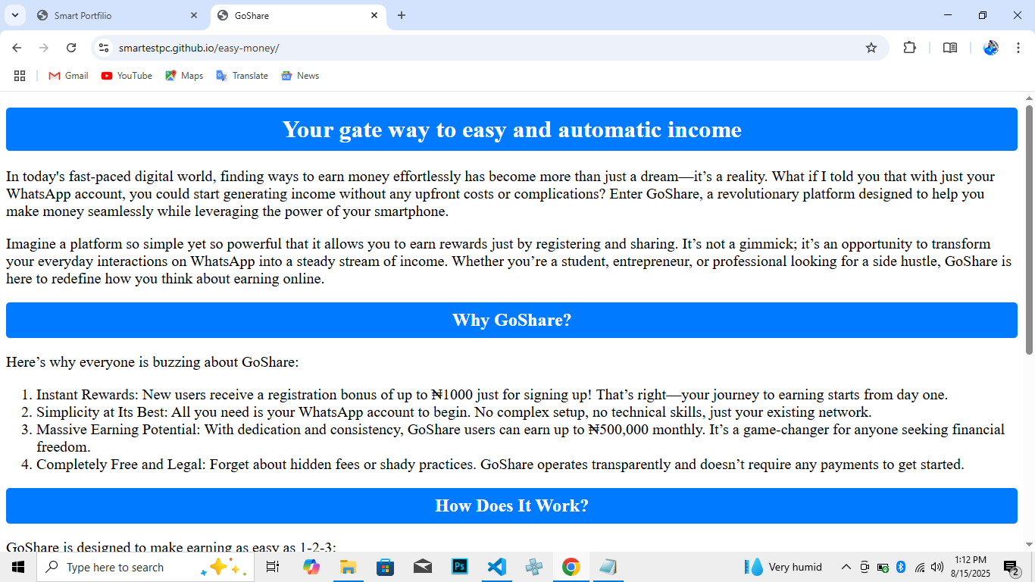Image resolution: width=1035 pixels, height=582 pixels.
Task: Open Photoshop from the taskbar
Action: 459,567
